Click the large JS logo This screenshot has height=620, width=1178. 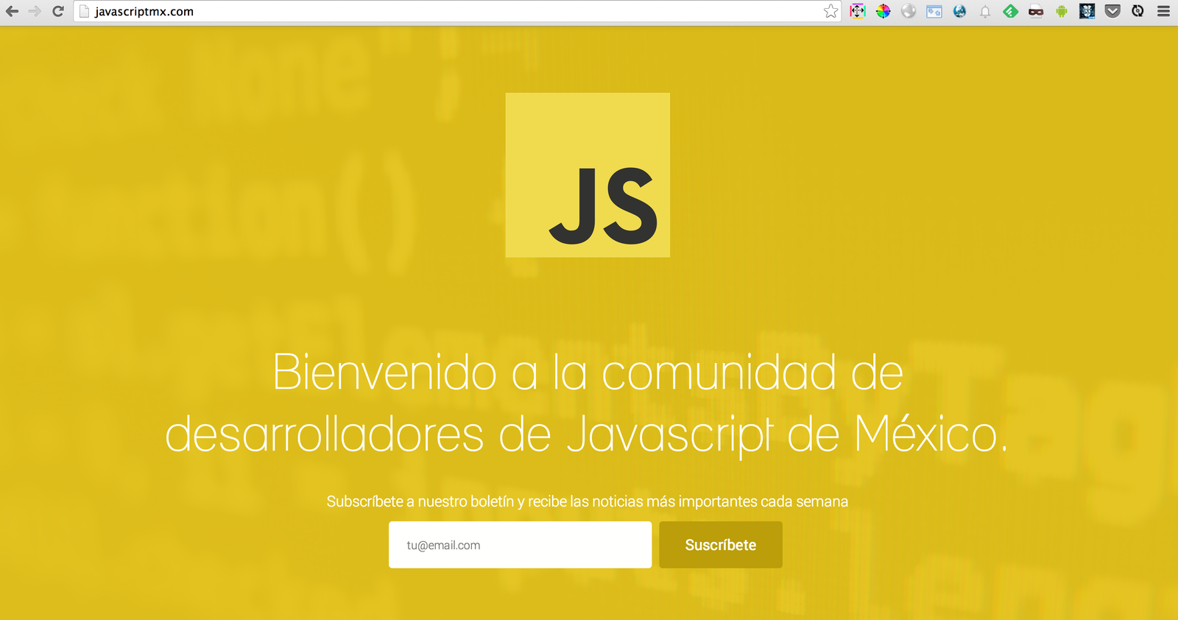pyautogui.click(x=588, y=175)
